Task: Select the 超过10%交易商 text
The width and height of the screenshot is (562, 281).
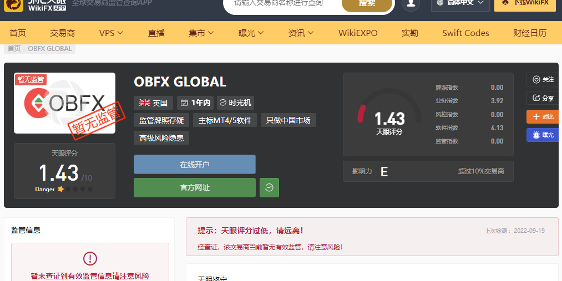Action: (480, 171)
